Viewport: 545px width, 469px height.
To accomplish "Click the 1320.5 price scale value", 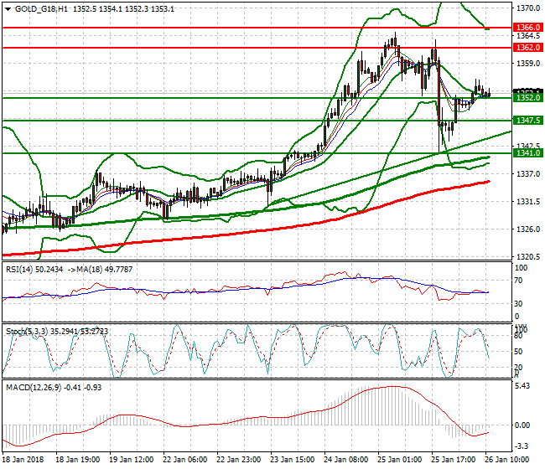I will click(x=528, y=257).
